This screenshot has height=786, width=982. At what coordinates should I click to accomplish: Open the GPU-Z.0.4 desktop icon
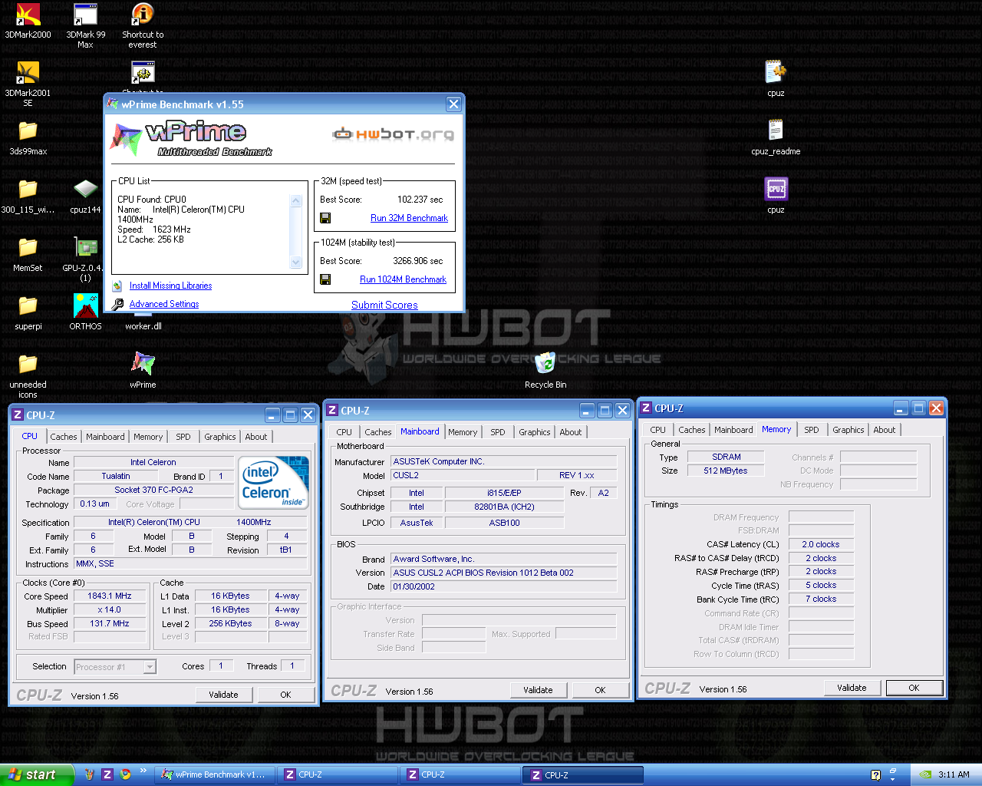tap(85, 248)
